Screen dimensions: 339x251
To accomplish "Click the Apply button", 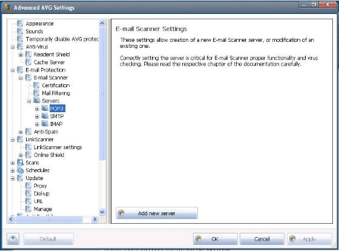I will coord(309,239).
